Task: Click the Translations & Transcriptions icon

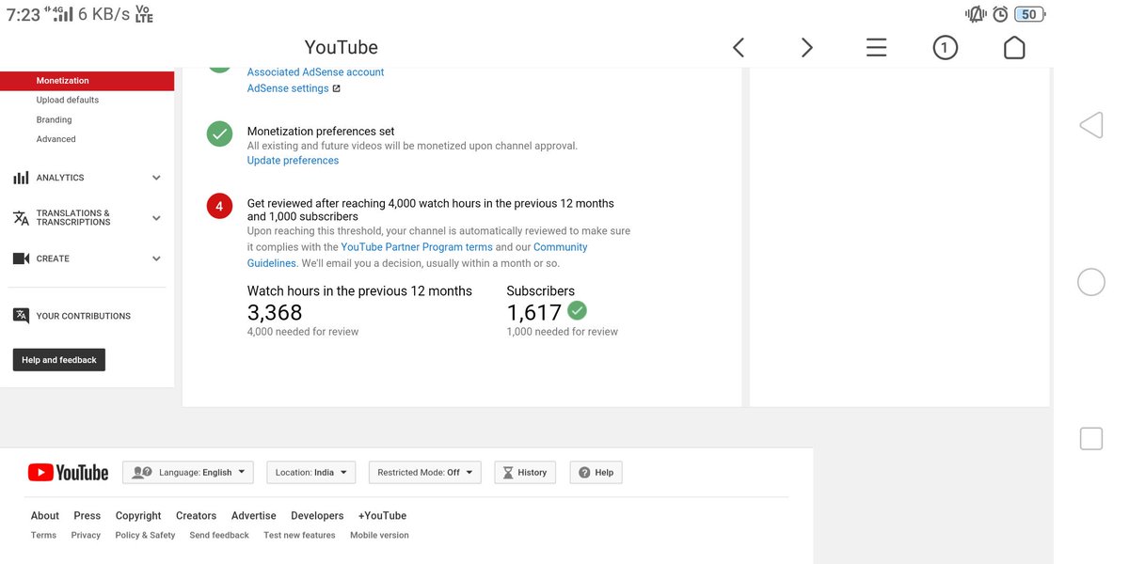Action: [x=21, y=218]
